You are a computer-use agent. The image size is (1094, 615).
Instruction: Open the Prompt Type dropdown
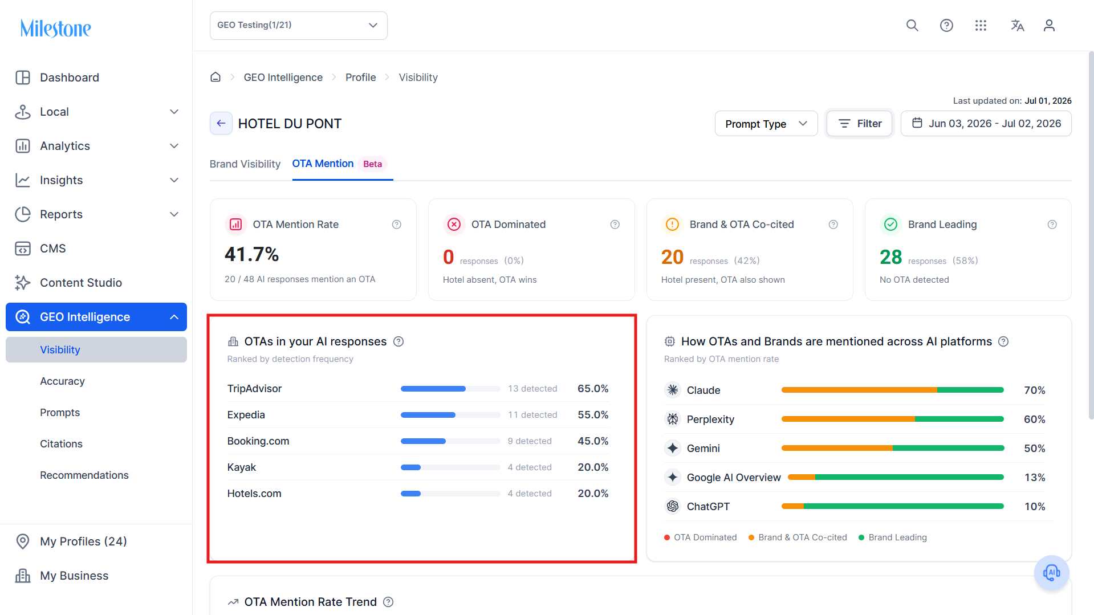point(766,124)
